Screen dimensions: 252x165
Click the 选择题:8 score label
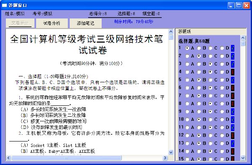[126, 14]
